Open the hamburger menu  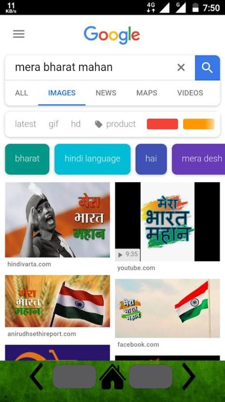[19, 34]
